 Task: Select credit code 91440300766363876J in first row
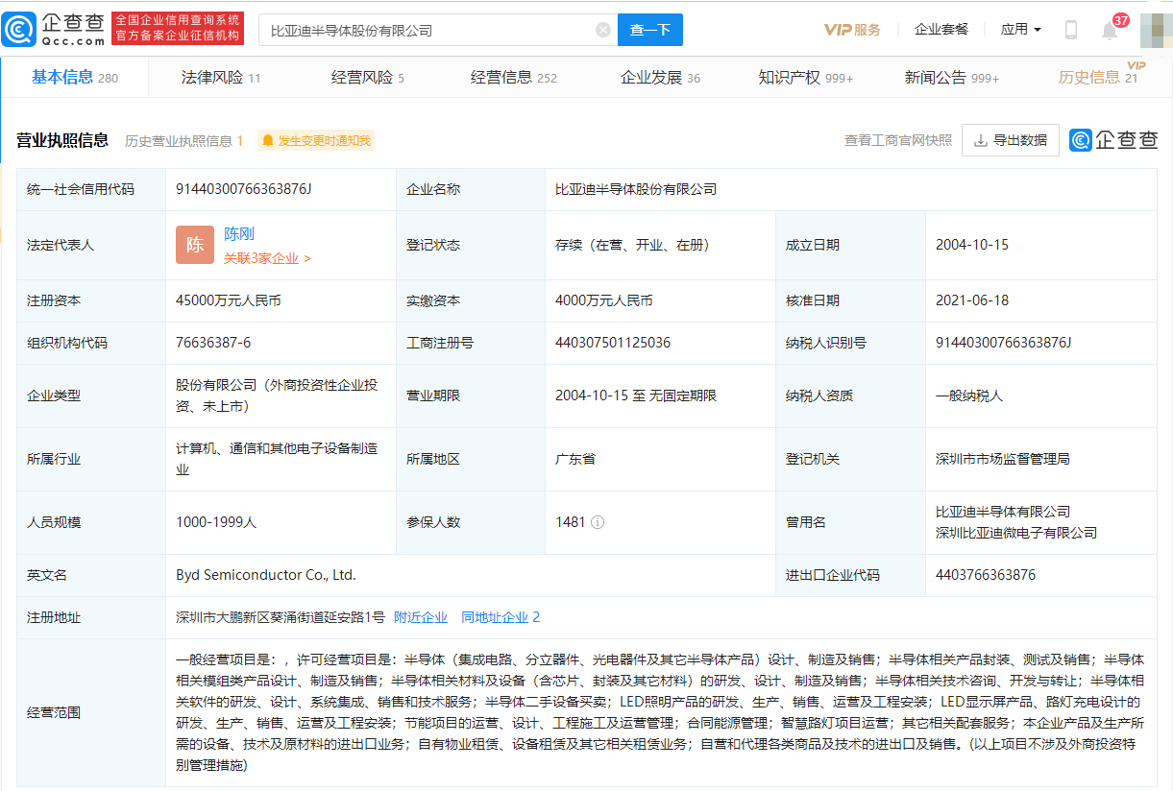click(x=244, y=189)
